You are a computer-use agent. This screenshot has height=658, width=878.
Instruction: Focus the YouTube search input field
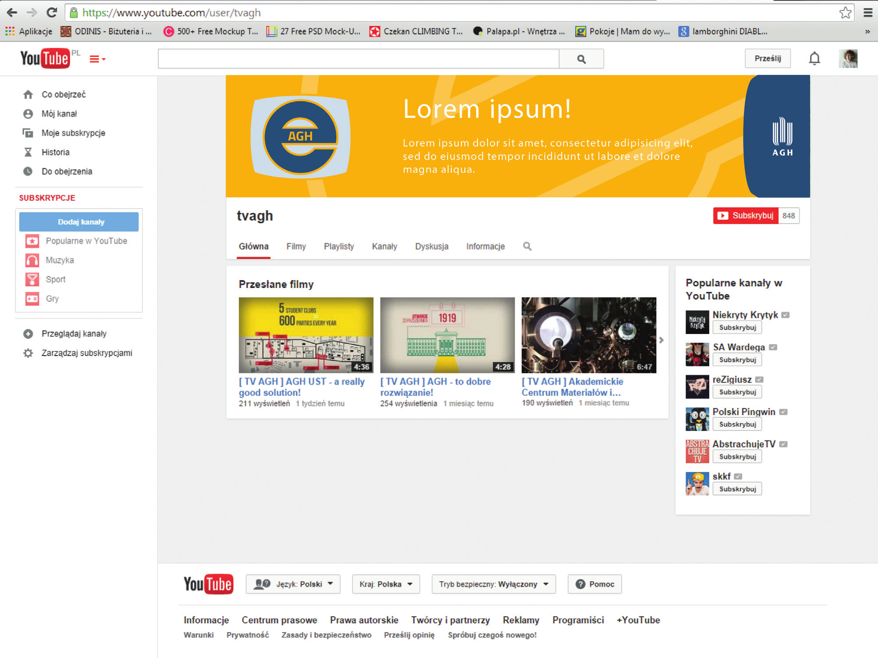(358, 59)
